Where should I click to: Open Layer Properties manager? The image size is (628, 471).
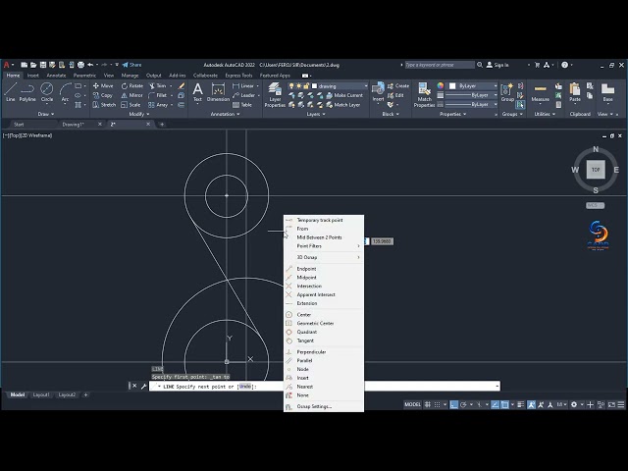(275, 94)
